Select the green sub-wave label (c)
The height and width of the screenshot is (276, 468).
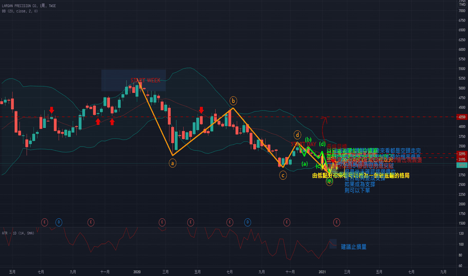pos(318,166)
